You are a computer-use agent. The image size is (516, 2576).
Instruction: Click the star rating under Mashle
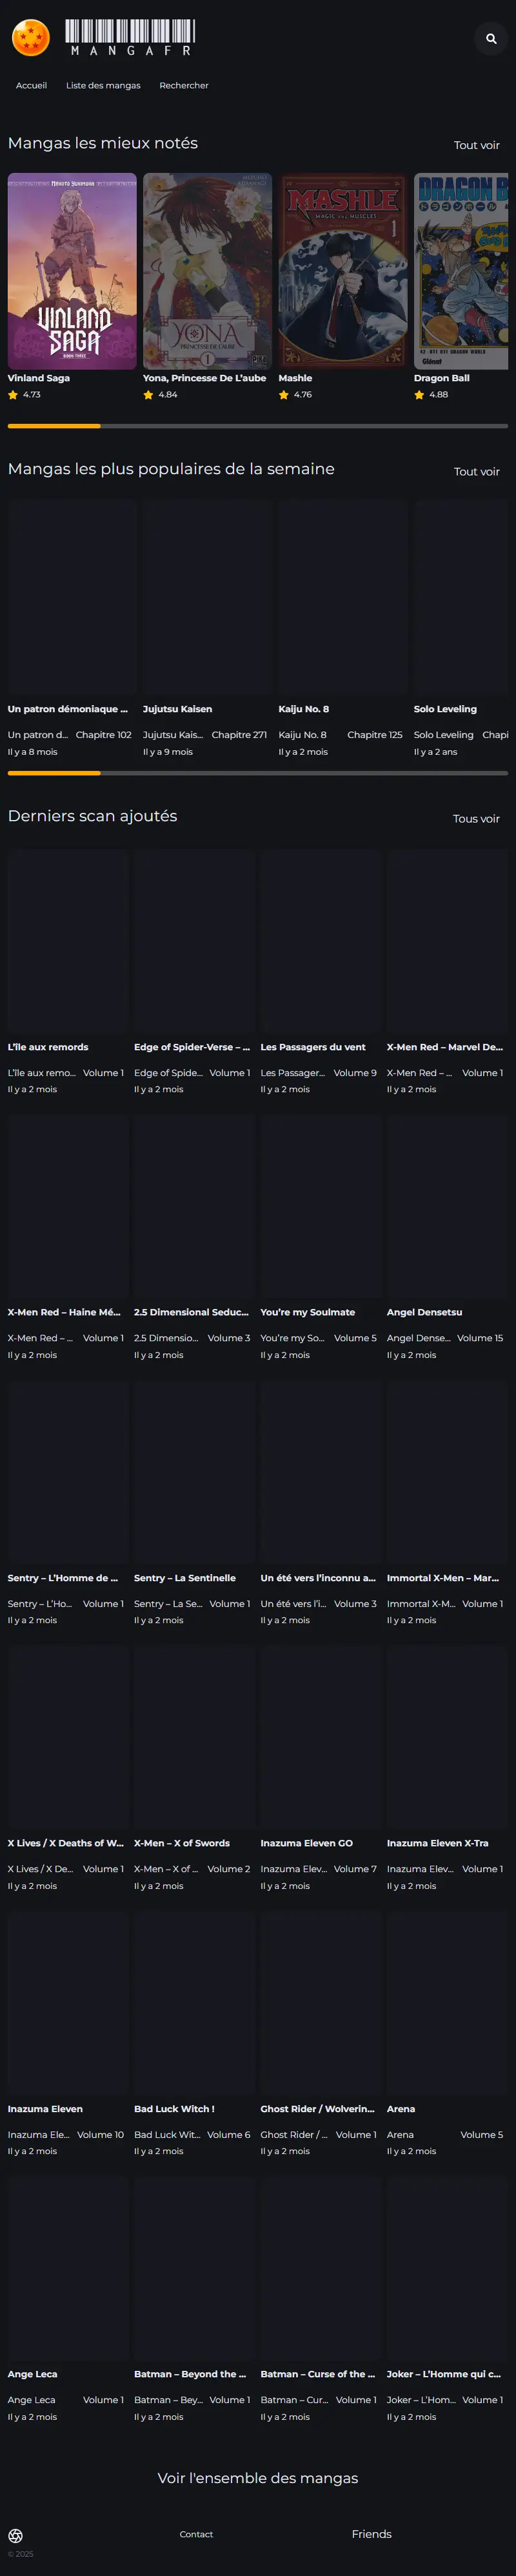pyautogui.click(x=295, y=395)
